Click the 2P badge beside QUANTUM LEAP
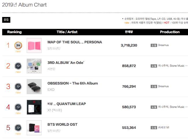Screen dimensions: 188x139 (18, 107)
